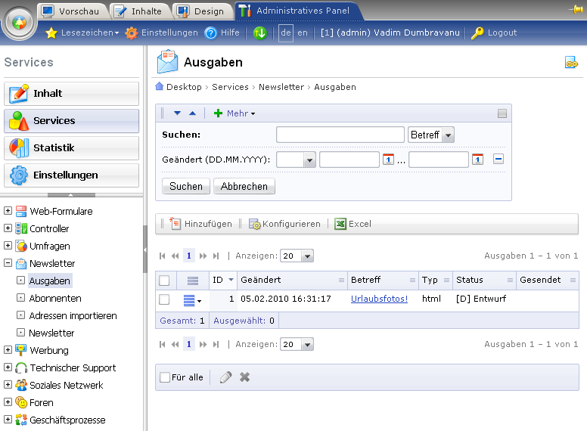Click the green circular arrows icon in the top bar
The width and height of the screenshot is (587, 431).
(260, 33)
